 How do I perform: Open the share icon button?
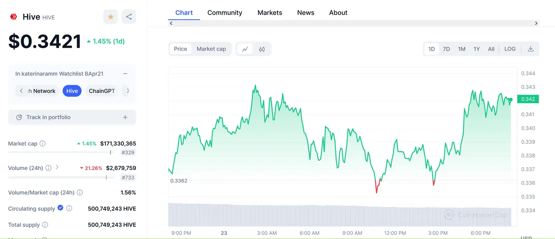point(129,17)
